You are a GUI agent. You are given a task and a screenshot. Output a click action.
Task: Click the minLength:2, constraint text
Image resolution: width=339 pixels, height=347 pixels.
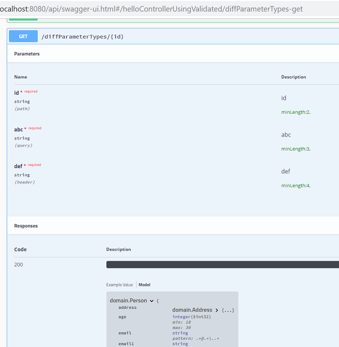(x=296, y=112)
